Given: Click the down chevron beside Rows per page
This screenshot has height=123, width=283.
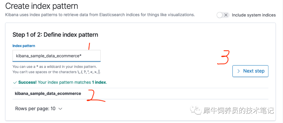Looking at the screenshot, I should pyautogui.click(x=60, y=109).
